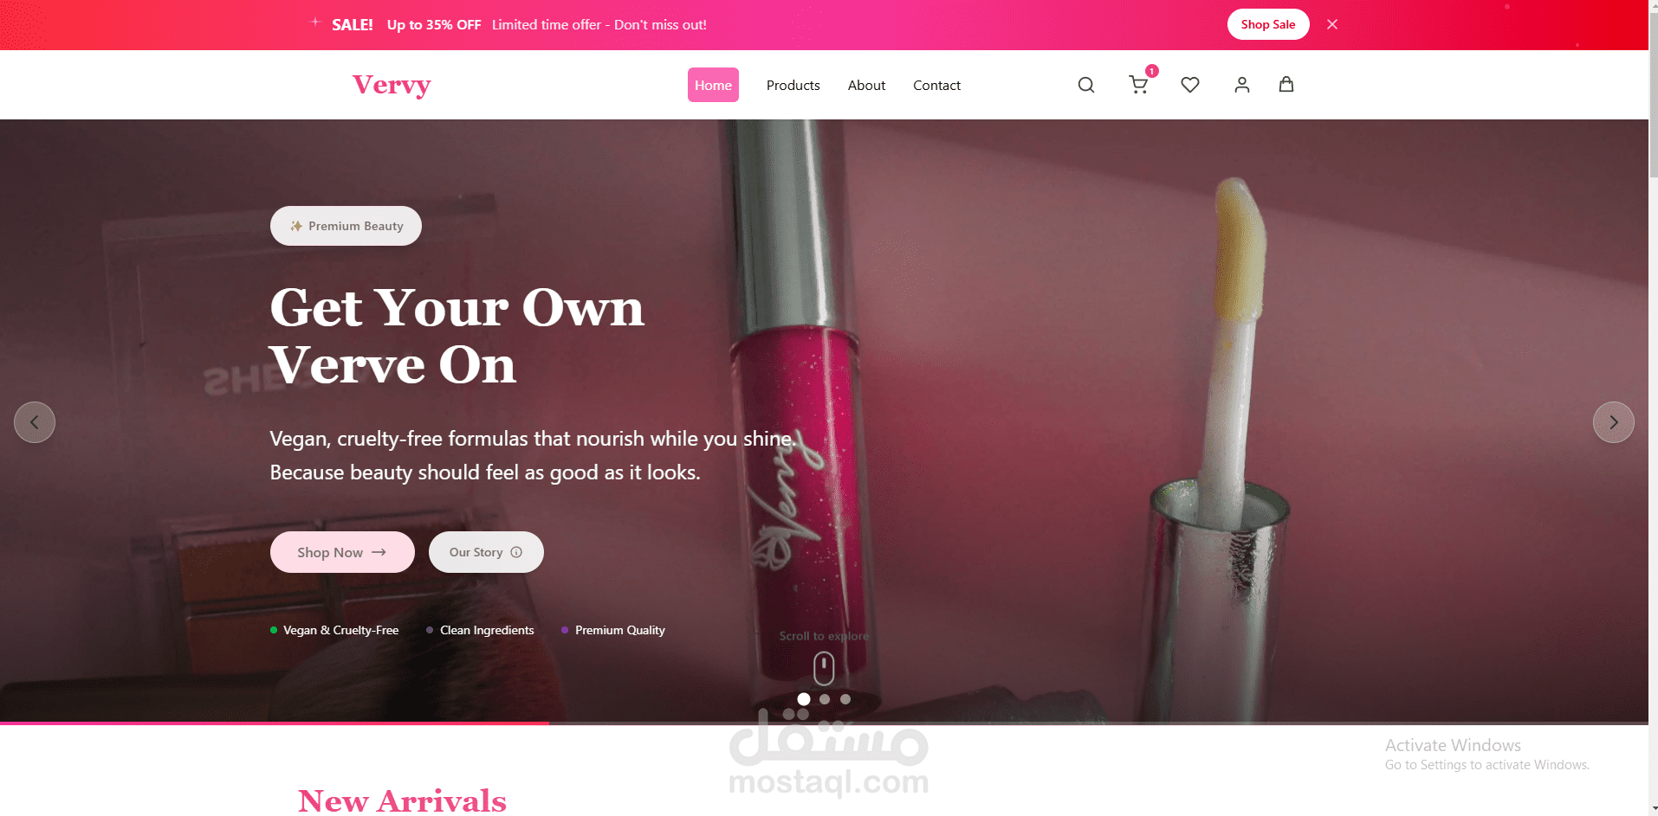This screenshot has width=1658, height=816.
Task: Go to previous slide arrow
Action: coord(35,422)
